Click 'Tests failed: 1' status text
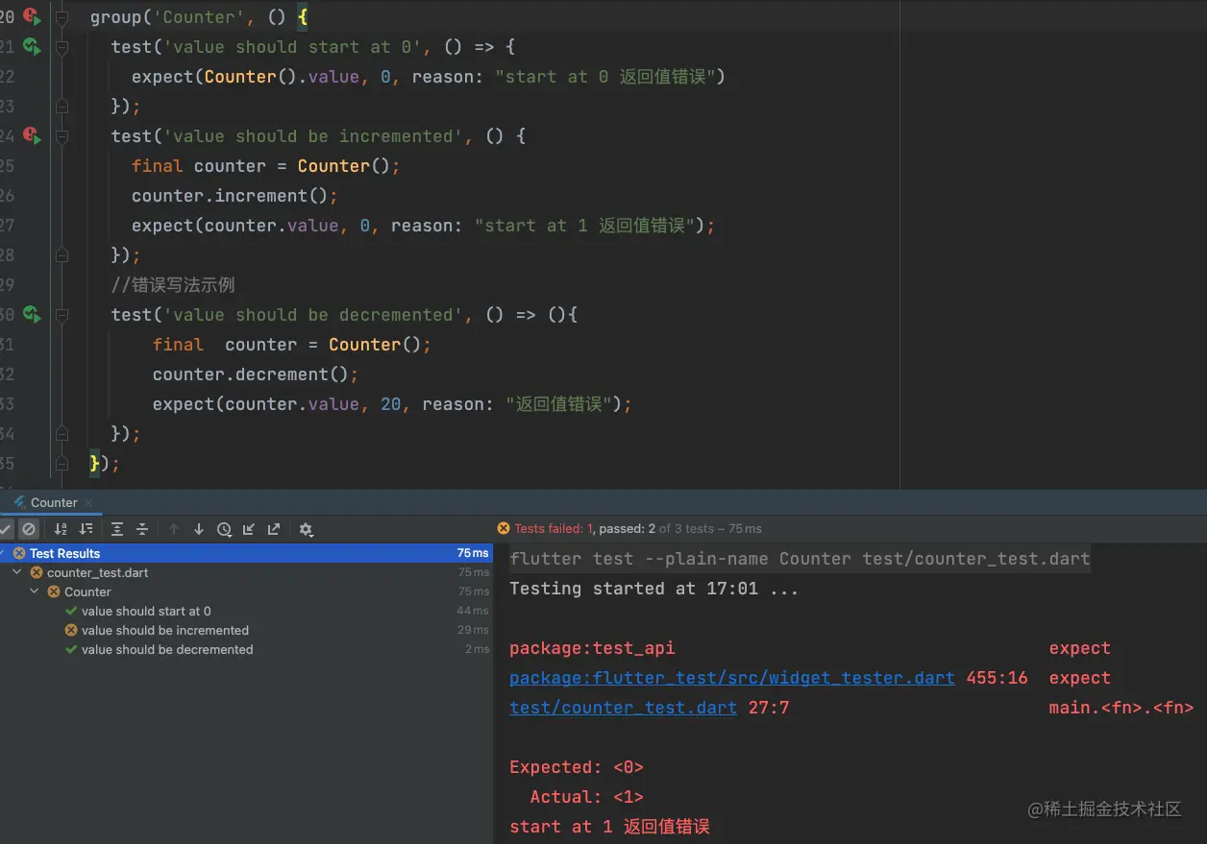The image size is (1207, 844). tap(554, 528)
